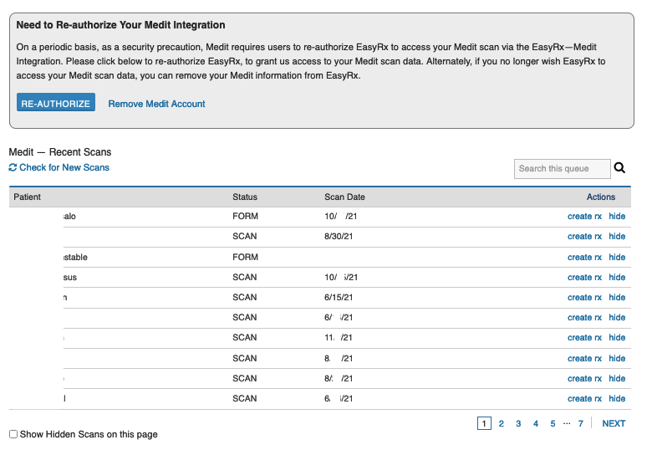Create rx for the 6/15/21 scan

coord(584,298)
